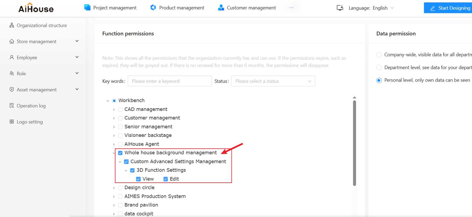
Task: Check the CAD management checkbox
Action: [120, 109]
